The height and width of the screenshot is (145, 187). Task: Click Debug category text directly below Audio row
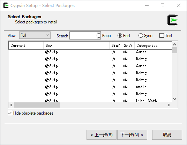click(x=141, y=94)
